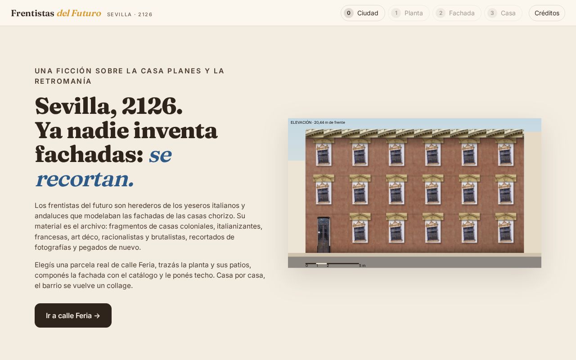Click the 'Una ficción sobre la Casa Planes' eyebrow
This screenshot has height=360, width=576.
click(x=130, y=76)
